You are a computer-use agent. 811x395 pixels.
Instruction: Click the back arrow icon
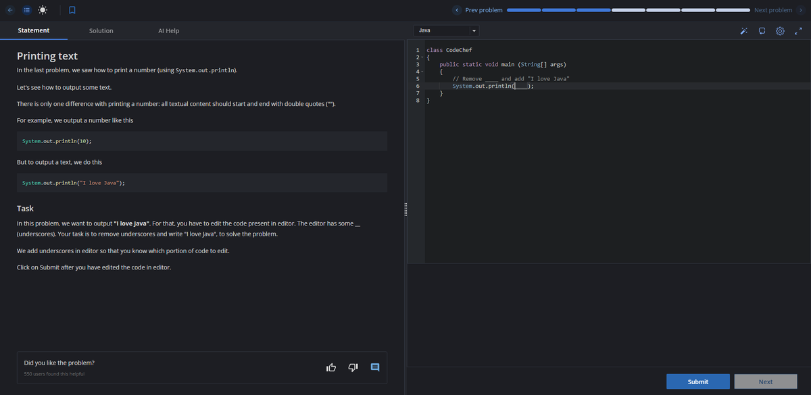[x=11, y=10]
